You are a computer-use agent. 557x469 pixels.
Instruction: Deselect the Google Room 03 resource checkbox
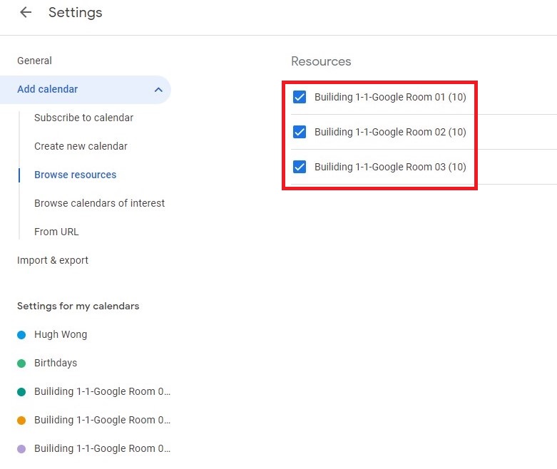(x=300, y=167)
